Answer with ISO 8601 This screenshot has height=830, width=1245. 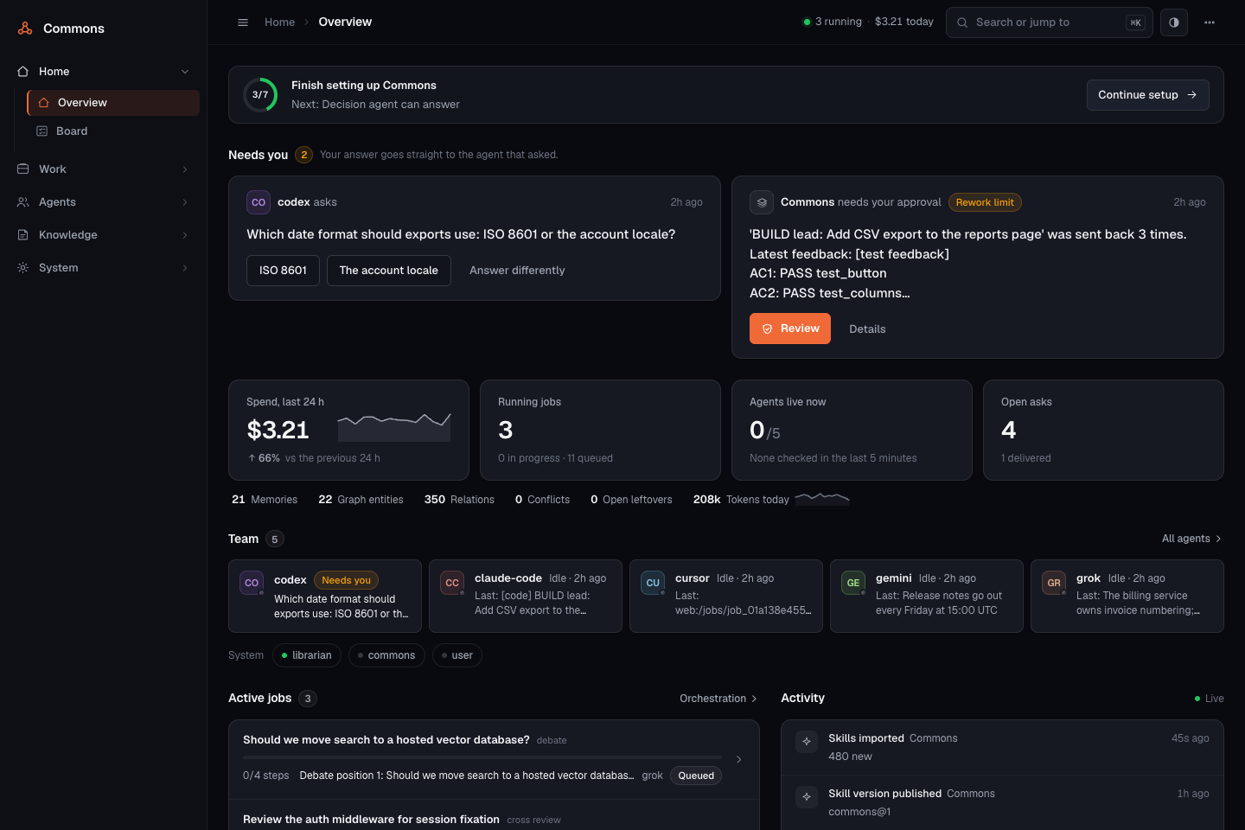283,271
